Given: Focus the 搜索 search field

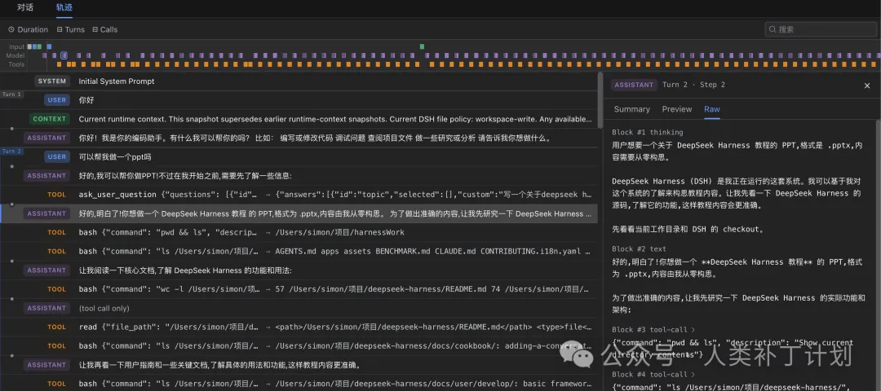Looking at the screenshot, I should click(x=821, y=29).
